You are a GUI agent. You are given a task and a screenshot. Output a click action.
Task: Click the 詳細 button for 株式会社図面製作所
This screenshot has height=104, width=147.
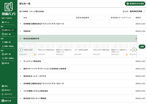coord(142,47)
